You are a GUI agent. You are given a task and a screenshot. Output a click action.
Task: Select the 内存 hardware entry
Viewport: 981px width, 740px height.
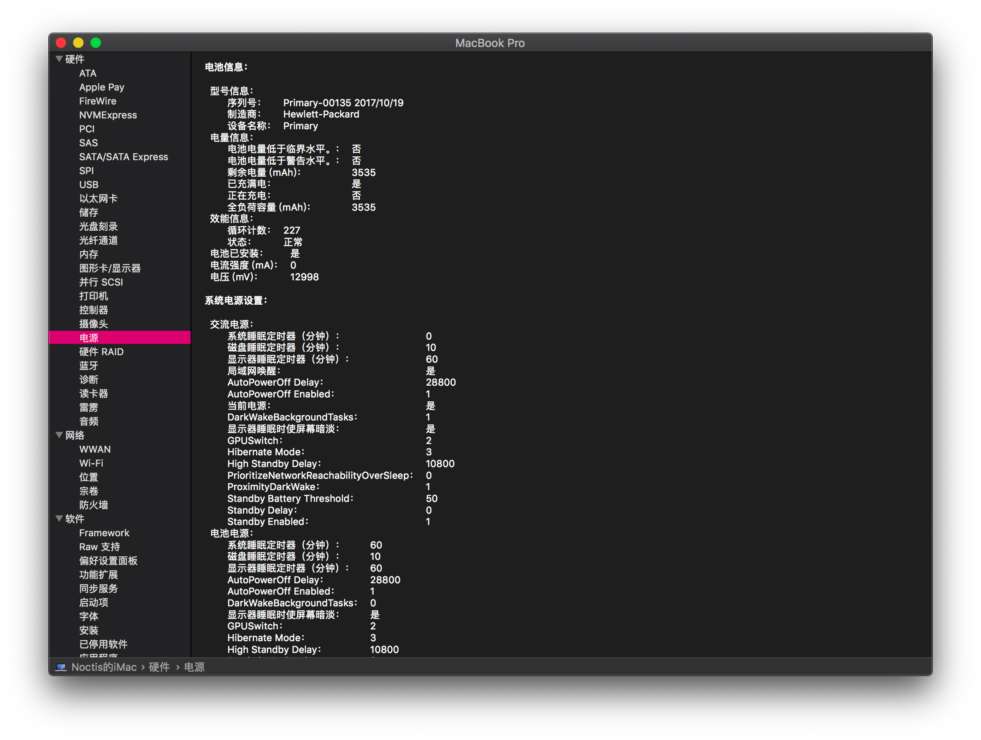(x=89, y=254)
